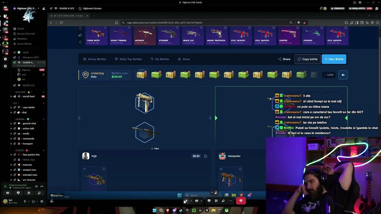Open the soundboard in the voice panel

39,193
